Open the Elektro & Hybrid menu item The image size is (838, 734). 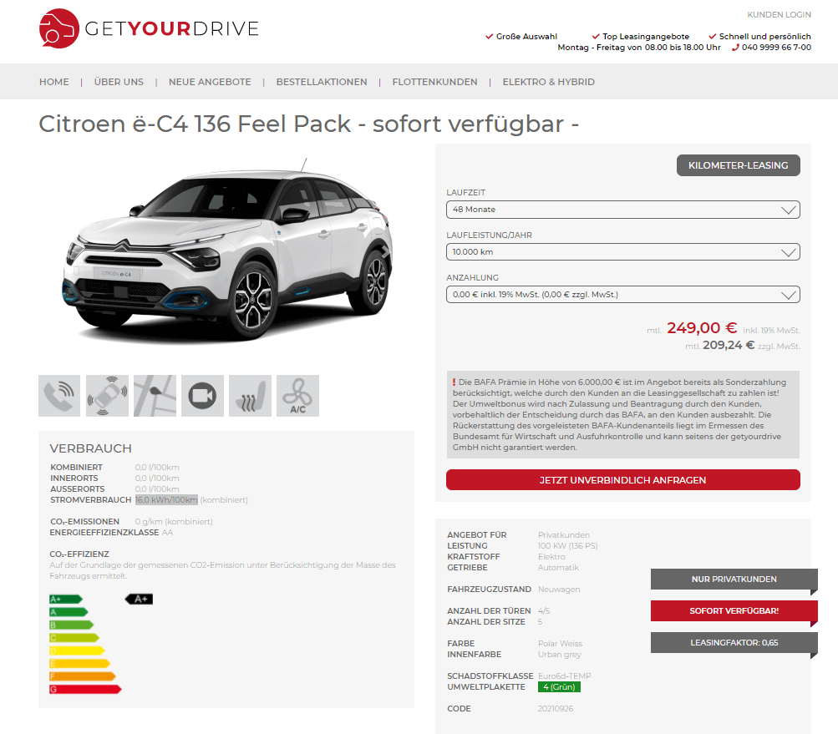point(548,82)
